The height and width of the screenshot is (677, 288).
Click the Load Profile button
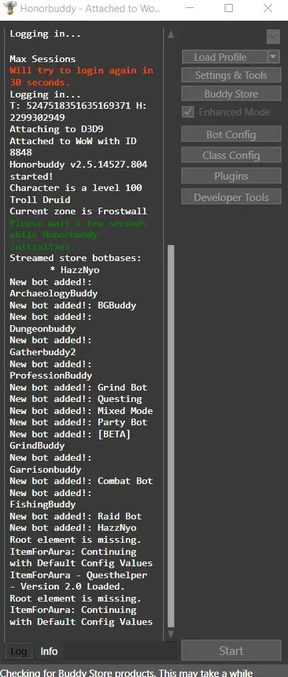[x=225, y=57]
